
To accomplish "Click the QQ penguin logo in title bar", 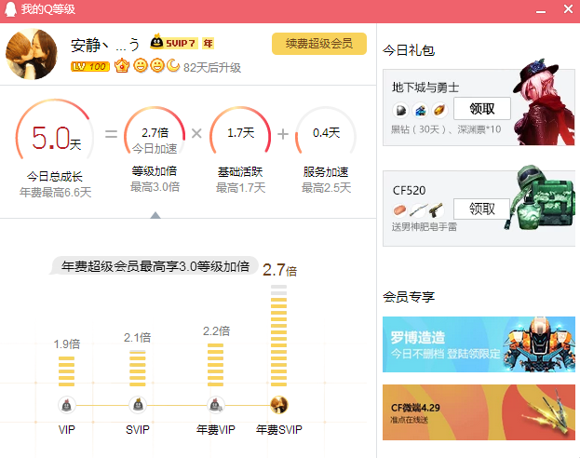I will point(10,9).
